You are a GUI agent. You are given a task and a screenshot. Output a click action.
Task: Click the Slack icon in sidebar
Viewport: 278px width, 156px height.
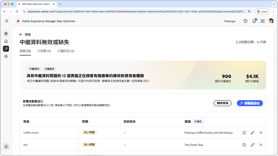pos(6,146)
